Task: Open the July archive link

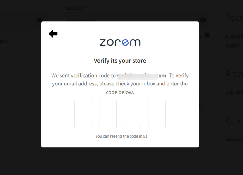Action: click(234, 92)
